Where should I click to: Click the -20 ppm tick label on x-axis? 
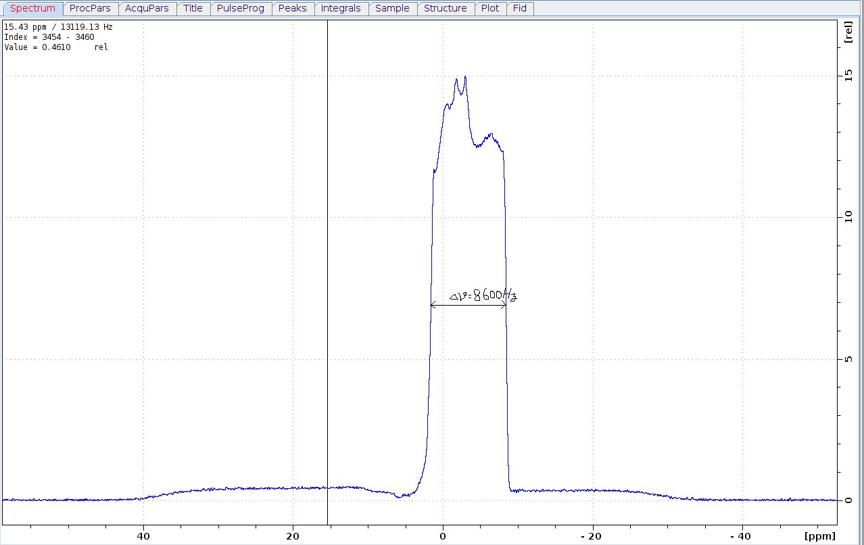(x=592, y=536)
